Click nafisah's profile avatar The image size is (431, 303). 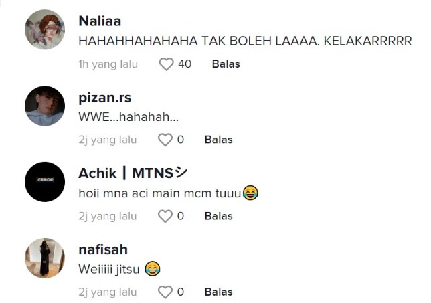(45, 258)
